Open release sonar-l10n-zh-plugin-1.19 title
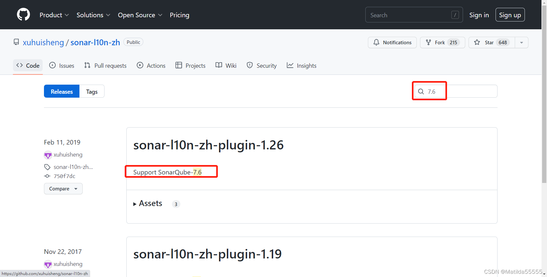The width and height of the screenshot is (547, 277). click(x=207, y=254)
